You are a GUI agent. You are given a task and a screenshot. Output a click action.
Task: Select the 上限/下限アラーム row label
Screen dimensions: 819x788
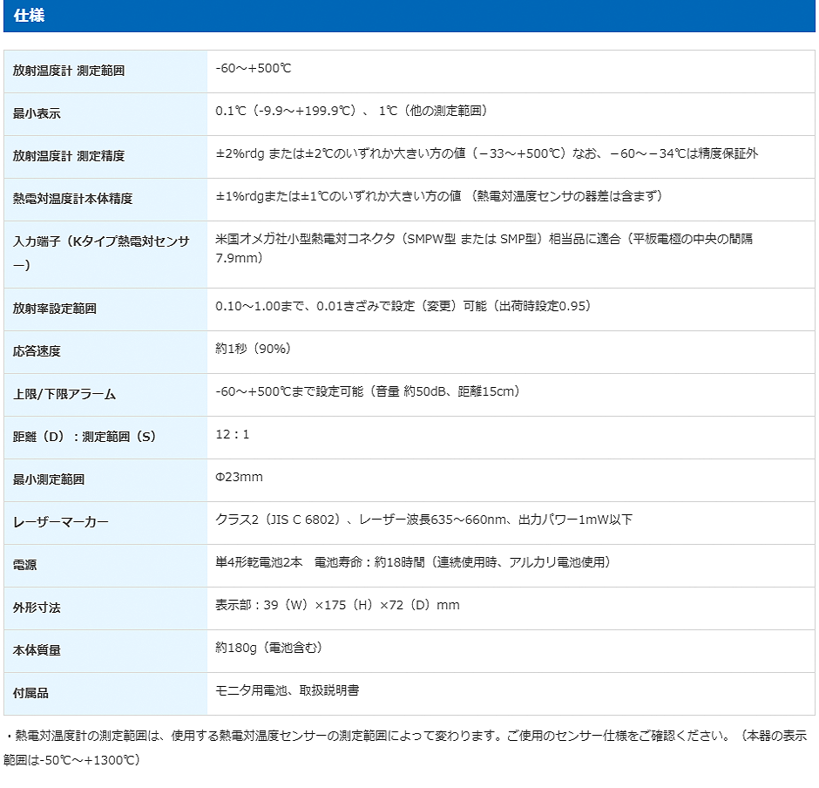tap(64, 394)
